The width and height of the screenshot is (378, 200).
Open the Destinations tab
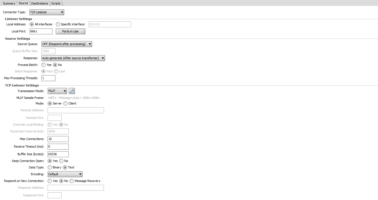39,3
